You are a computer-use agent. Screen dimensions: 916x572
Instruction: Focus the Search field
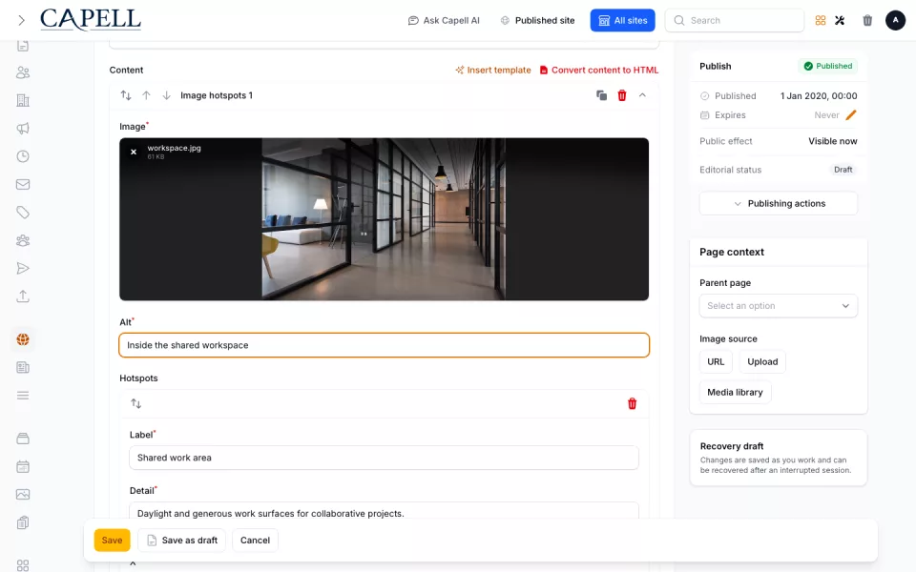click(x=735, y=20)
